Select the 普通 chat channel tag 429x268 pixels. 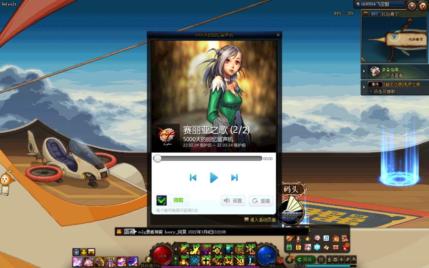(x=129, y=232)
